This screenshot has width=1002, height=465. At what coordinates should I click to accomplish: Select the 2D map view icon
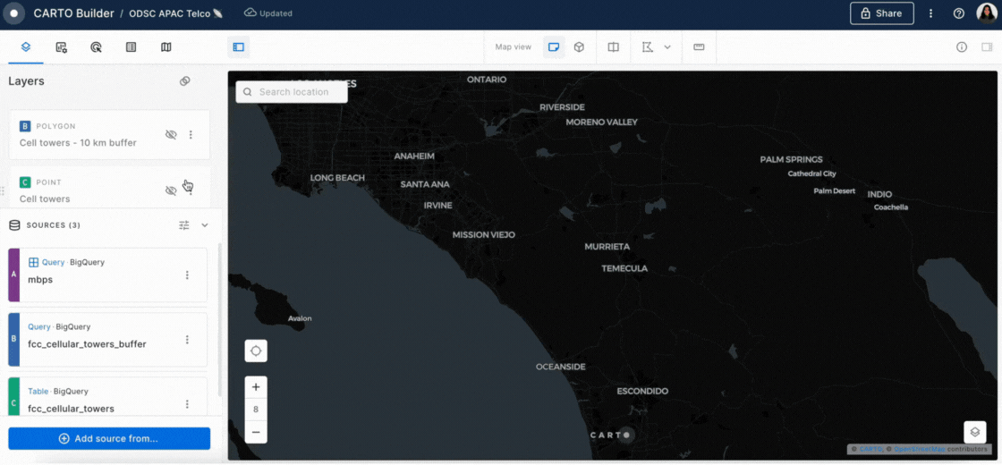tap(554, 46)
